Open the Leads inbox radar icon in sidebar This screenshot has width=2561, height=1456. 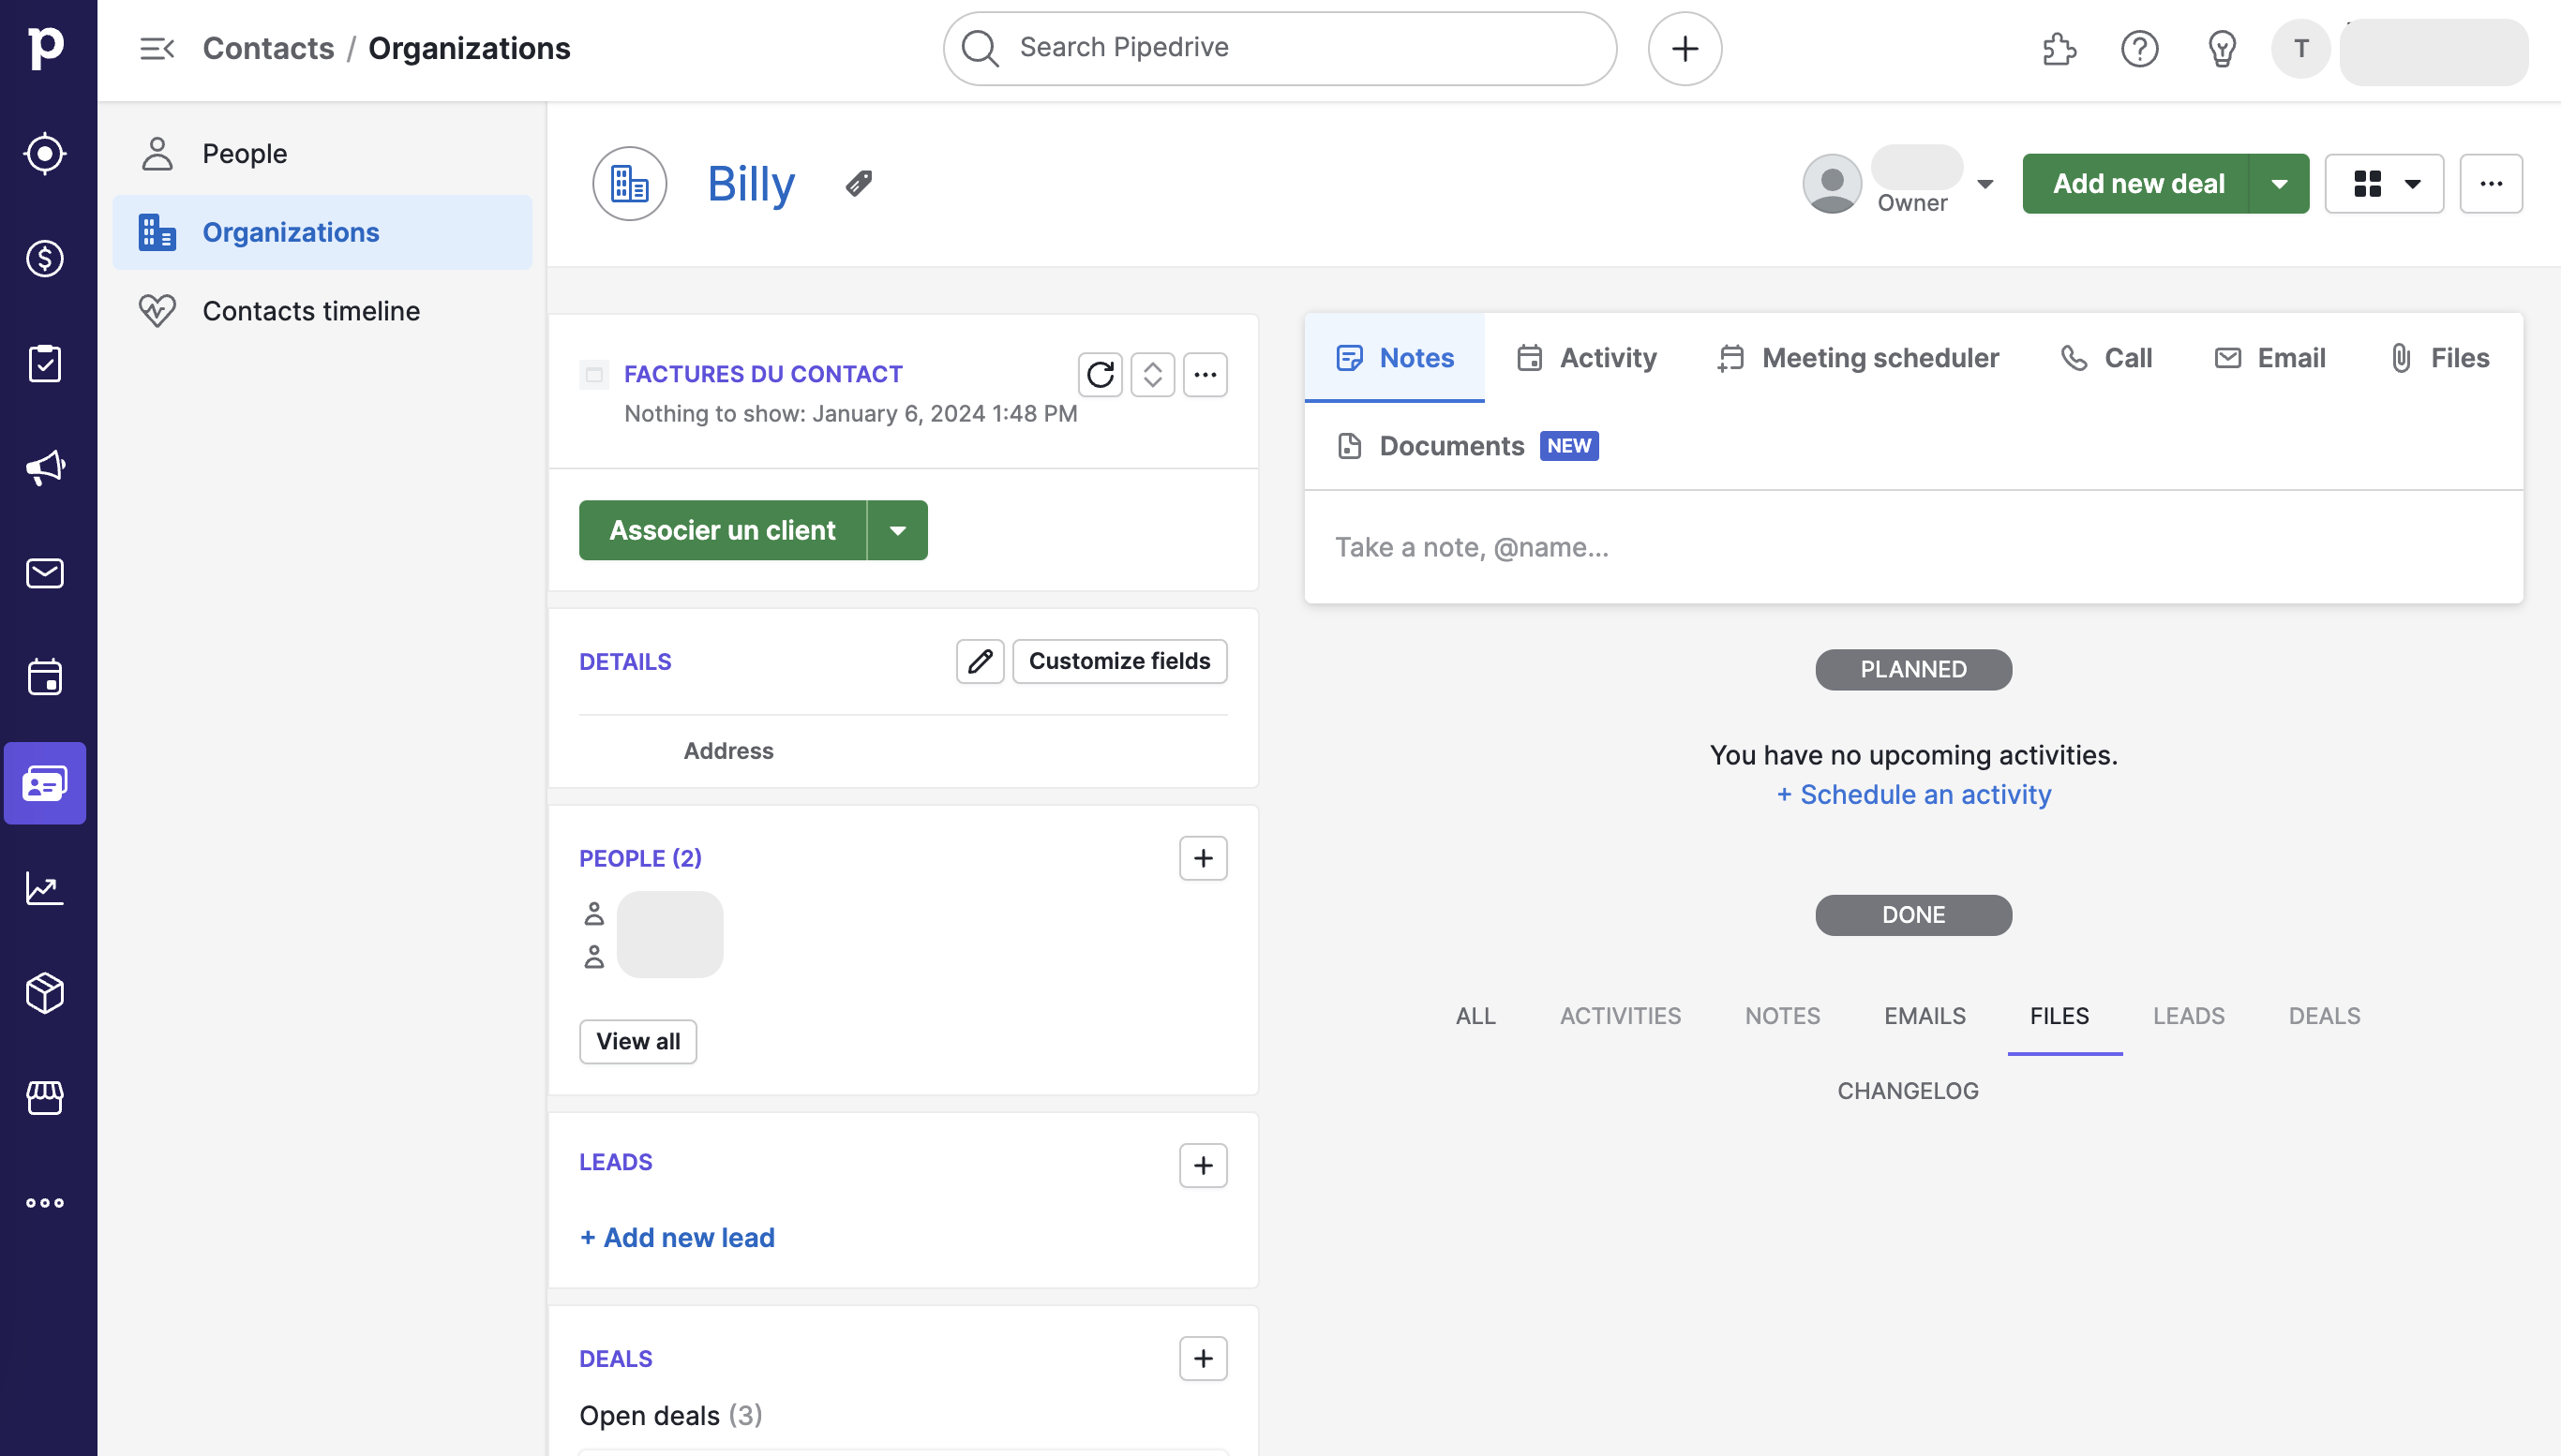point(45,154)
